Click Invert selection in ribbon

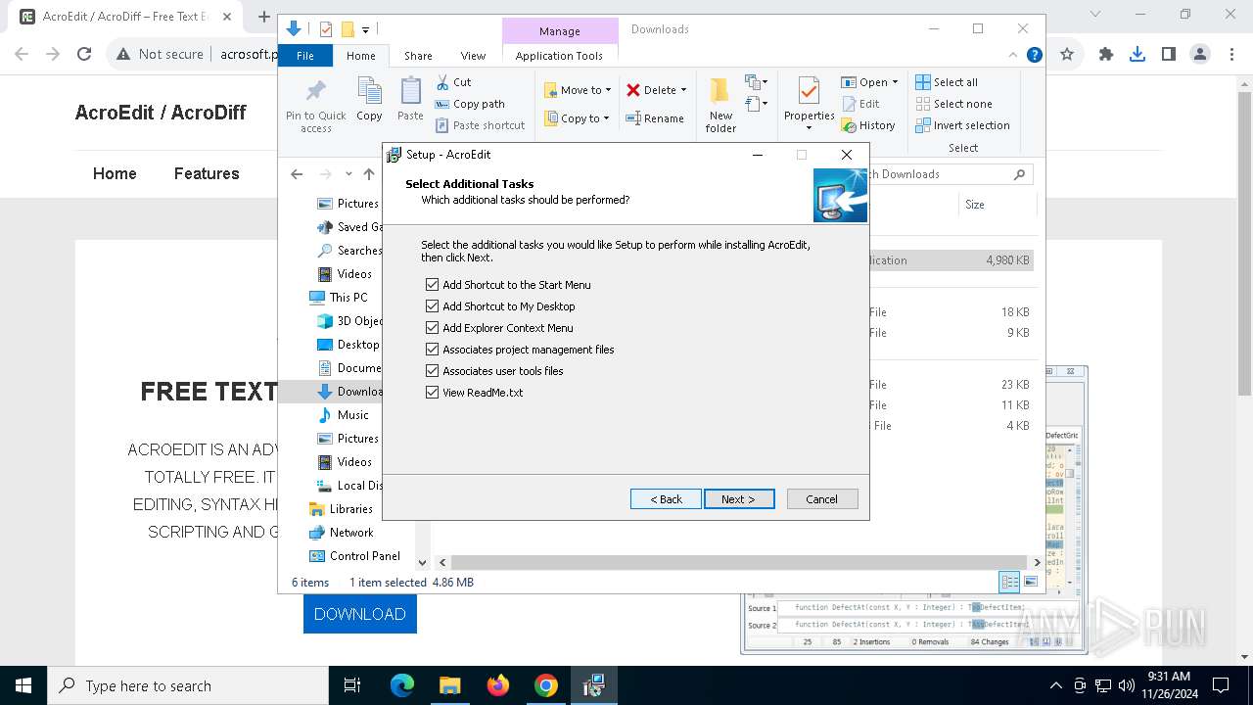tap(962, 125)
